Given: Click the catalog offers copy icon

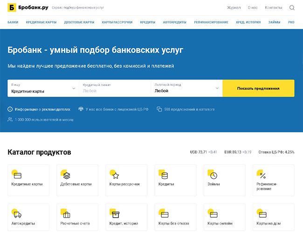Looking at the screenshot, I should point(159,109).
